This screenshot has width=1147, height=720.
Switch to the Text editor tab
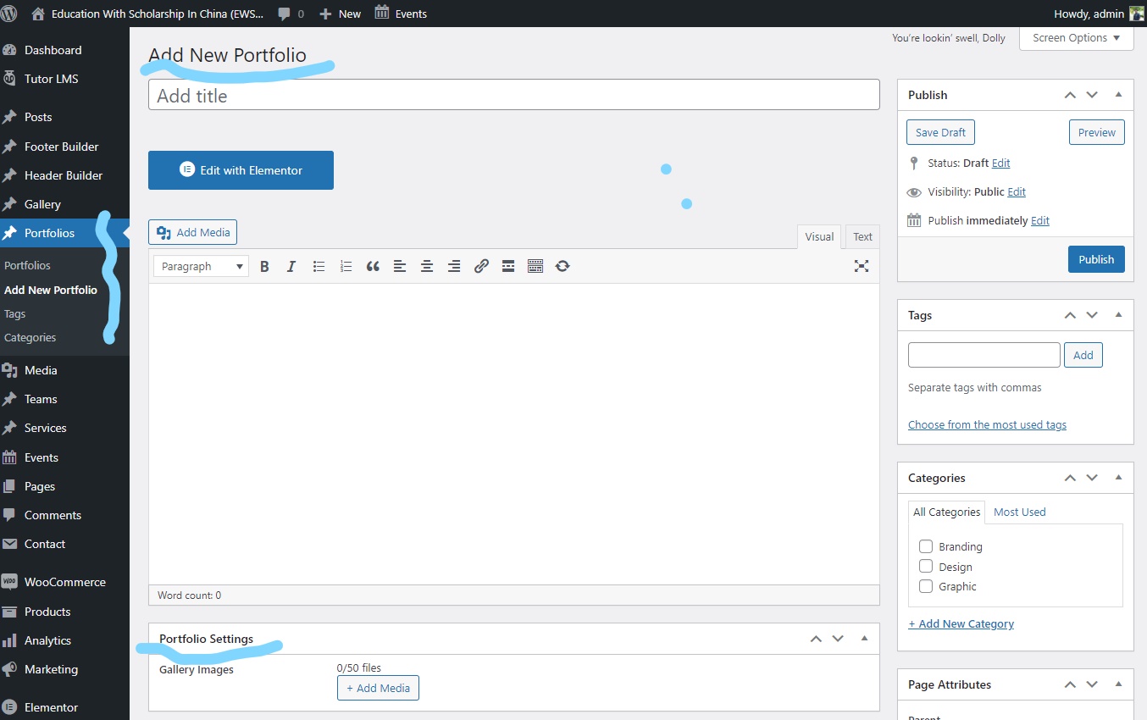[x=862, y=237]
